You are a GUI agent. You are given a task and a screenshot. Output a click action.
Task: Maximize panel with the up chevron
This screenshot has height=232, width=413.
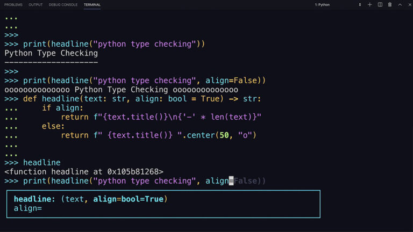400,5
